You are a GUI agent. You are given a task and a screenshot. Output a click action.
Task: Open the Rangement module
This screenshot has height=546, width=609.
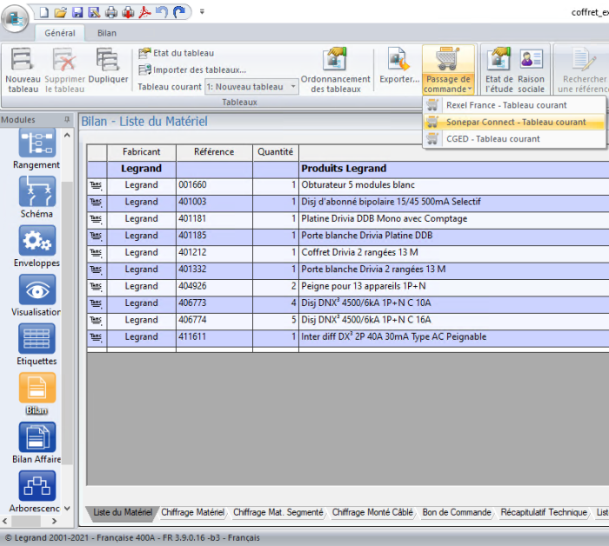[37, 150]
